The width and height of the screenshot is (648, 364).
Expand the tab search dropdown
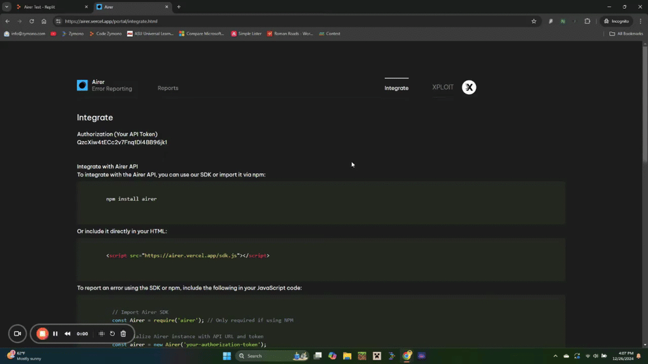click(x=6, y=7)
